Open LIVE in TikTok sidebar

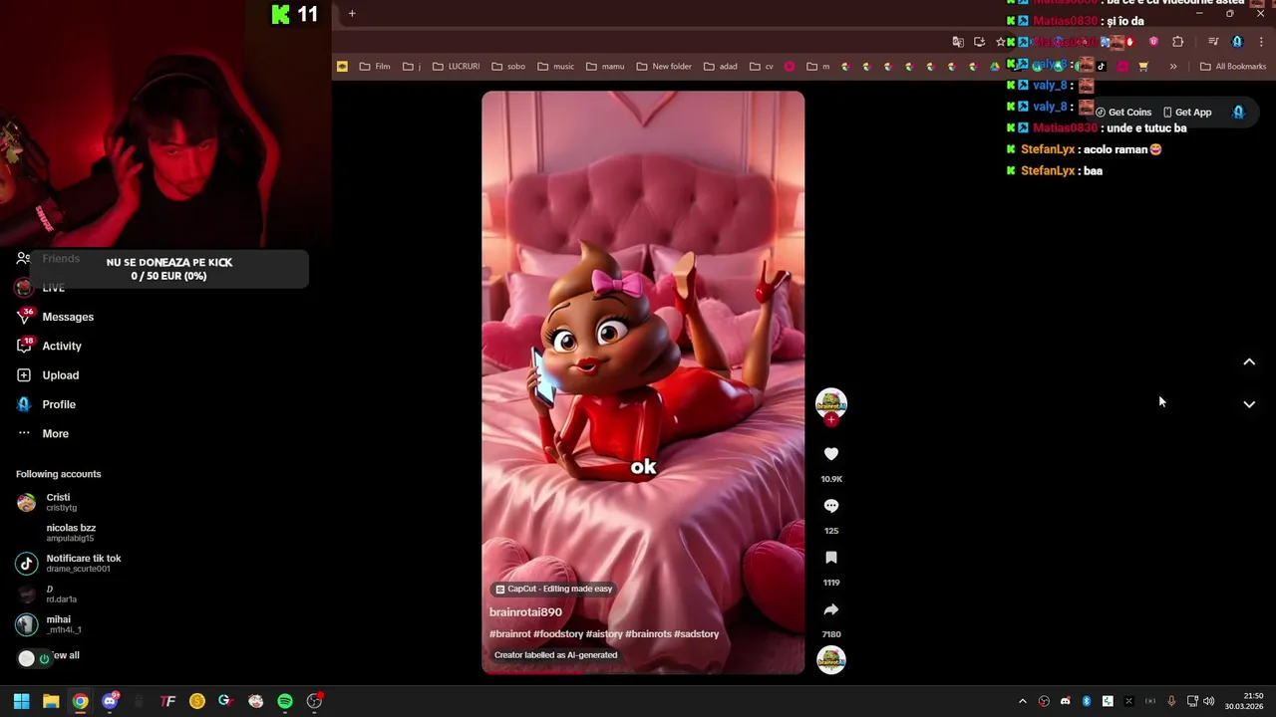pyautogui.click(x=41, y=288)
